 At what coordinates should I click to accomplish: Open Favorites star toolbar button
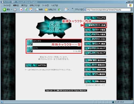(50, 10)
